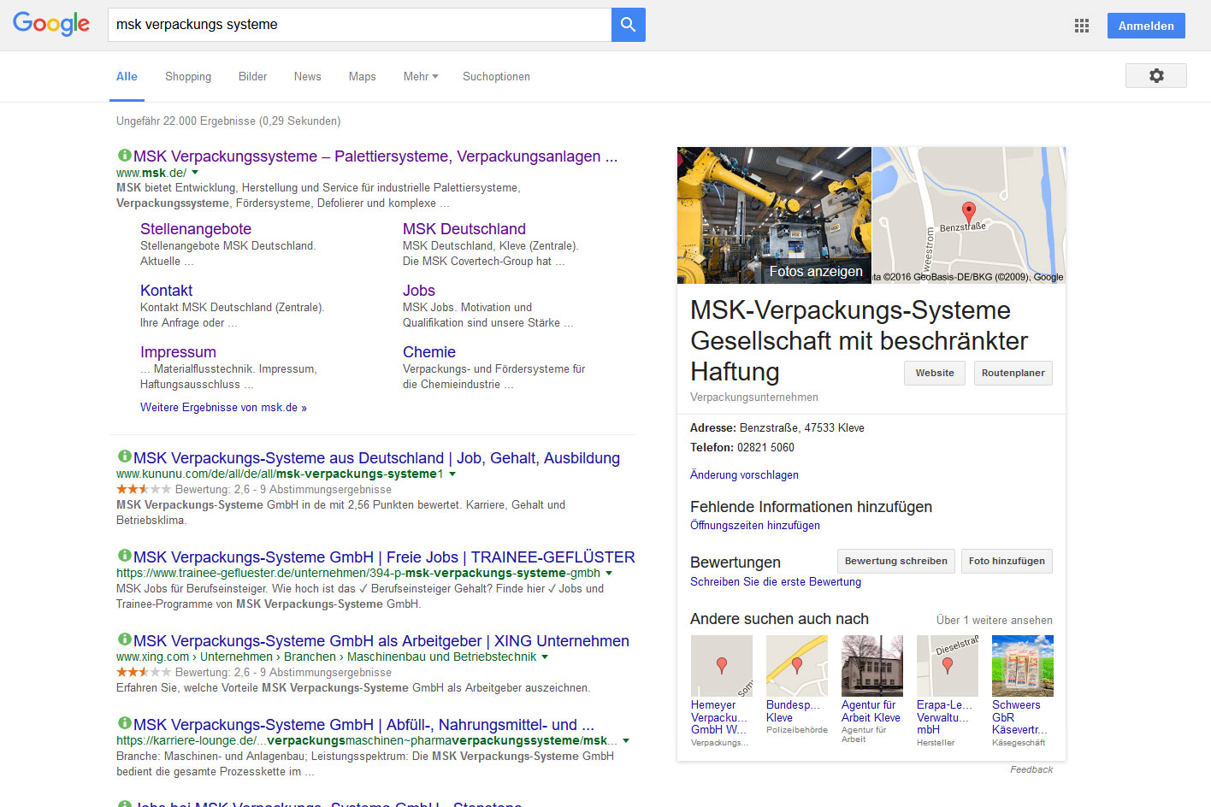The height and width of the screenshot is (807, 1211).
Task: Switch to the News tab
Action: (308, 76)
